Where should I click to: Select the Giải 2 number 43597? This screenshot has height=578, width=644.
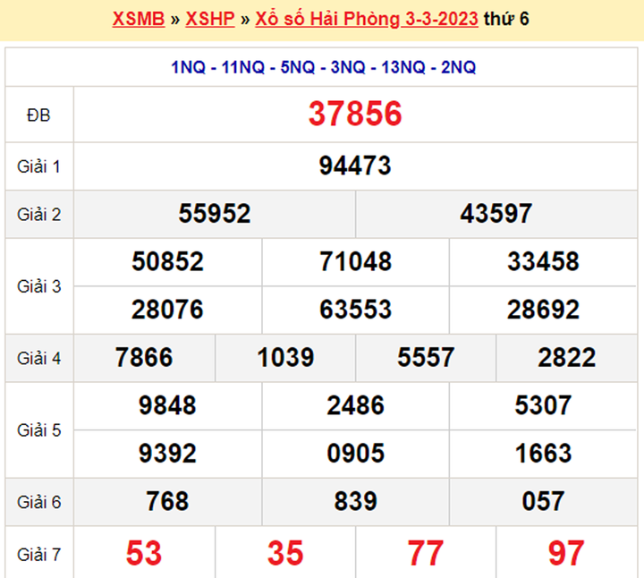click(x=496, y=214)
